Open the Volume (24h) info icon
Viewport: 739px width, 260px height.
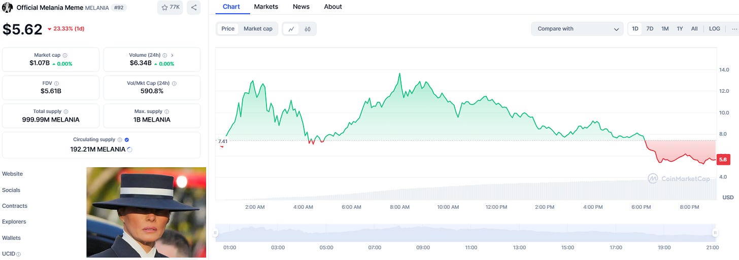click(164, 55)
